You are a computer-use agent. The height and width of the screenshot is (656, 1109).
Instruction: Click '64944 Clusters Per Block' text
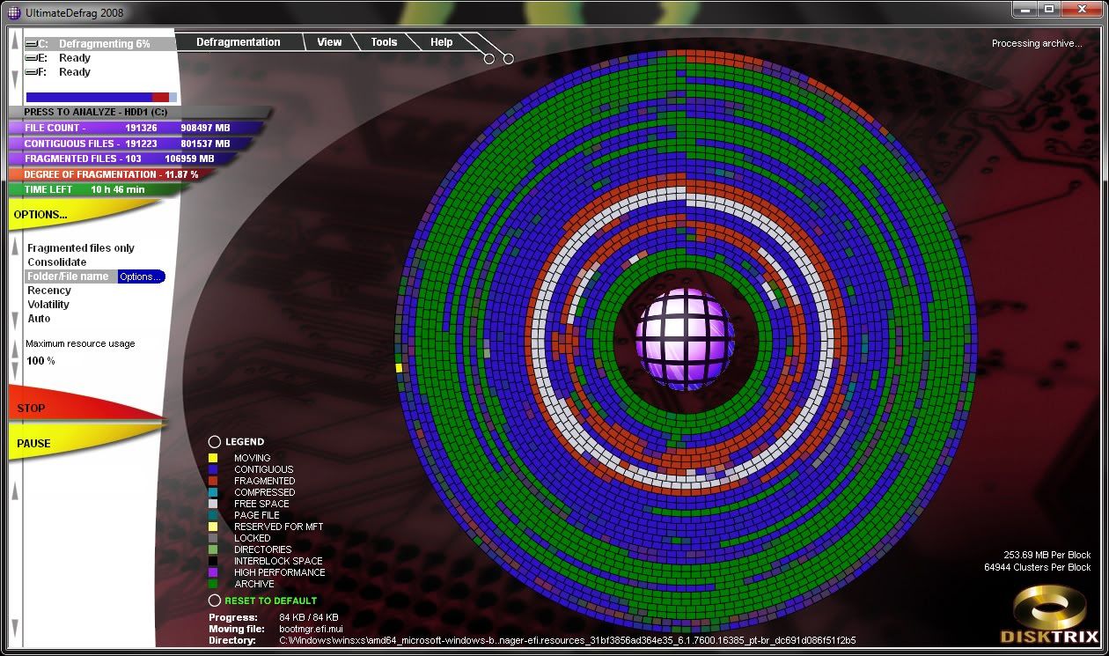click(1038, 567)
